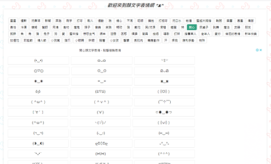This screenshot has height=164, width=271.
Task: Open the 老年人 category tag
Action: (206, 34)
